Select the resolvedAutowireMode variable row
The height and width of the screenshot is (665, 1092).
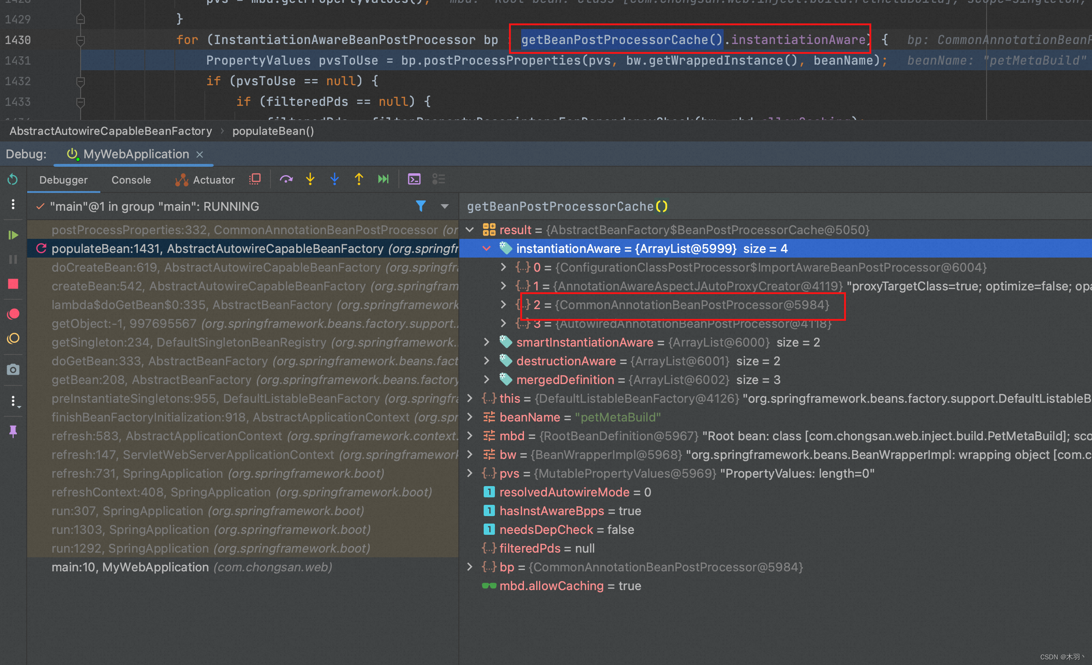[x=776, y=492]
